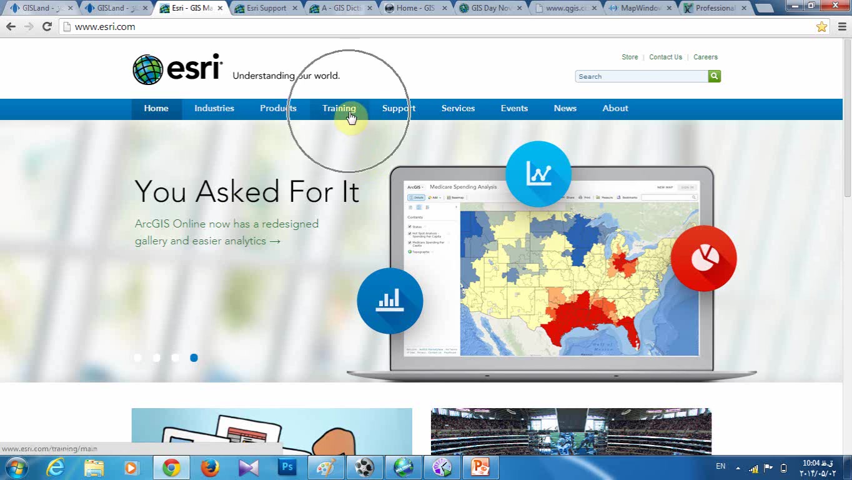Click into the Search input field
Screen dimensions: 852x480
641,76
